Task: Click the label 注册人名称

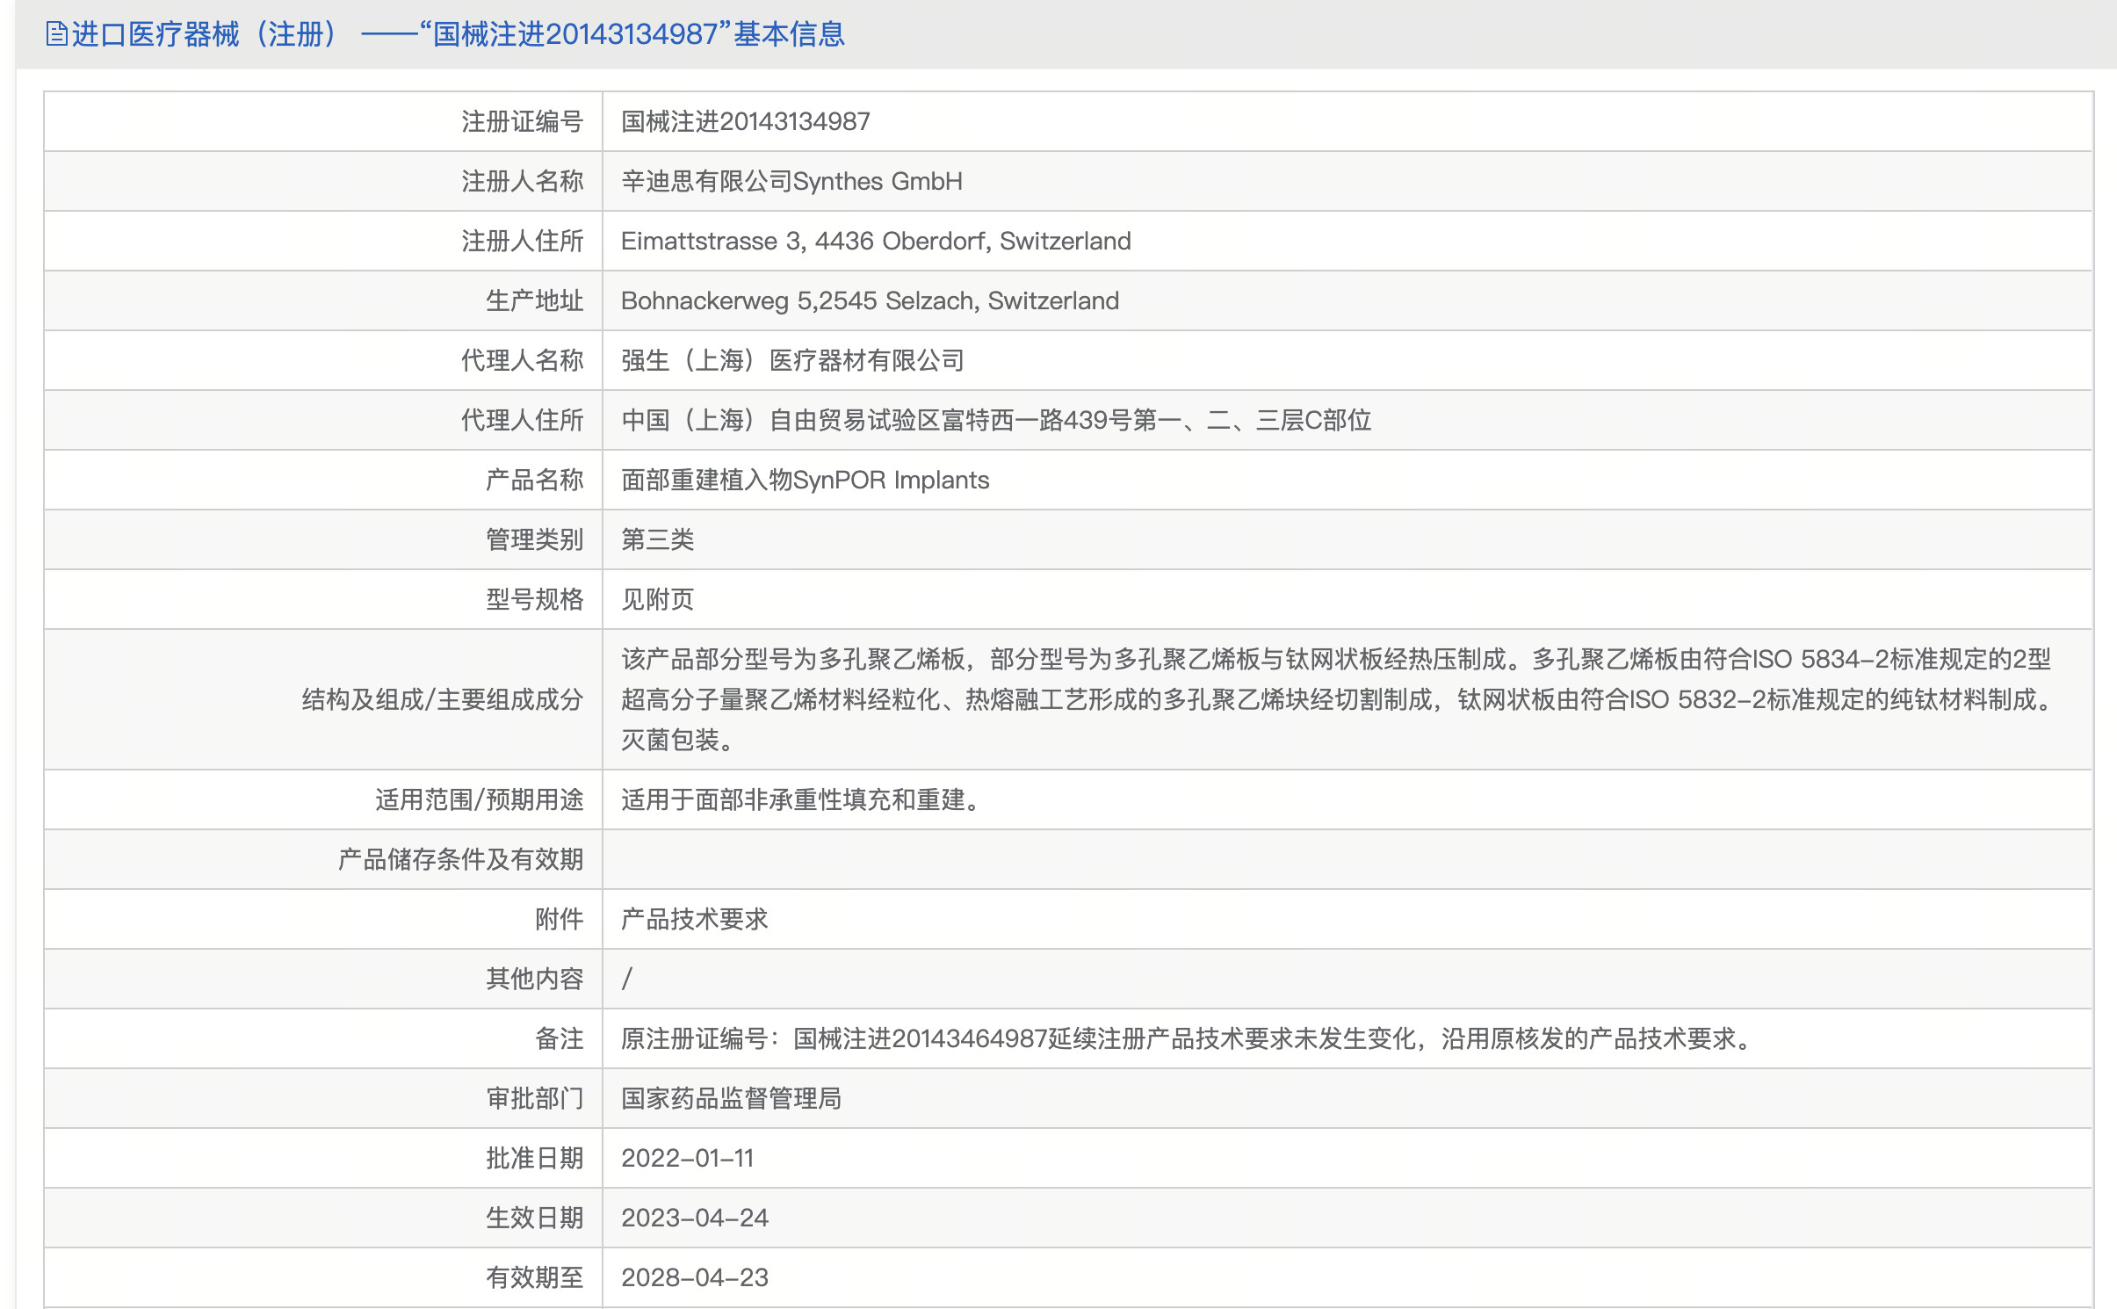Action: (x=523, y=181)
